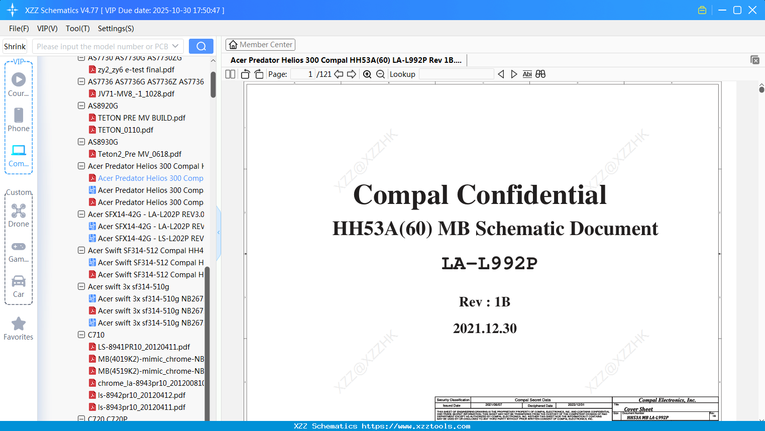The width and height of the screenshot is (765, 431).
Task: Click the Lookup text field
Action: [x=456, y=74]
